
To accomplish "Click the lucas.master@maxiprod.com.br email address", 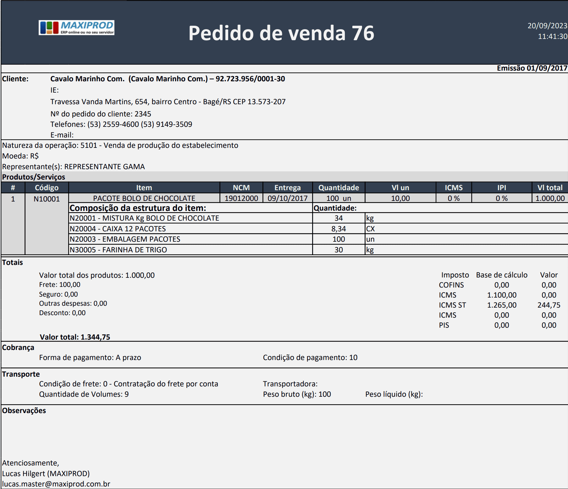I will point(56,484).
